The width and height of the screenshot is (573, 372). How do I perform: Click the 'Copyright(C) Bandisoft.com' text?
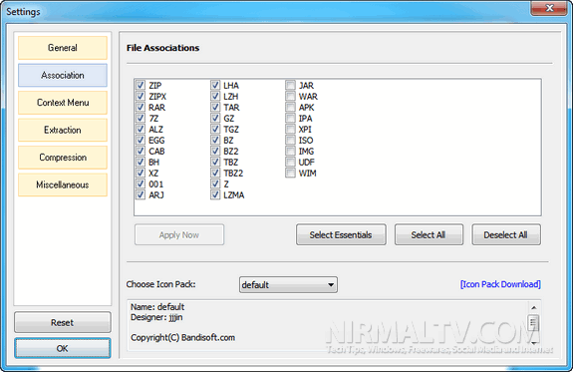[x=182, y=338]
